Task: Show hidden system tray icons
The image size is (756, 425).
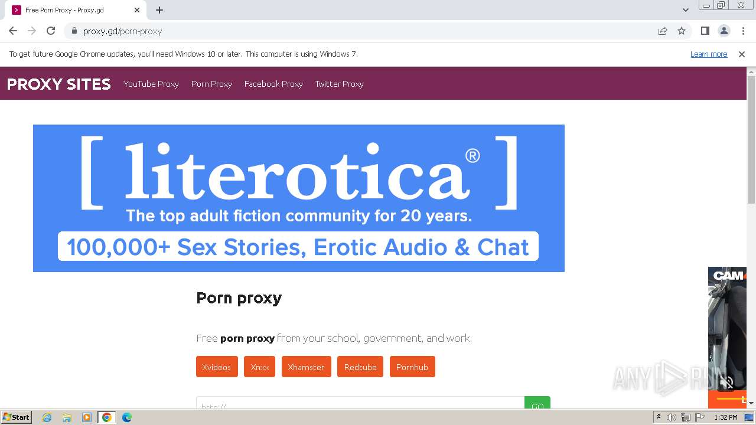Action: [x=659, y=417]
